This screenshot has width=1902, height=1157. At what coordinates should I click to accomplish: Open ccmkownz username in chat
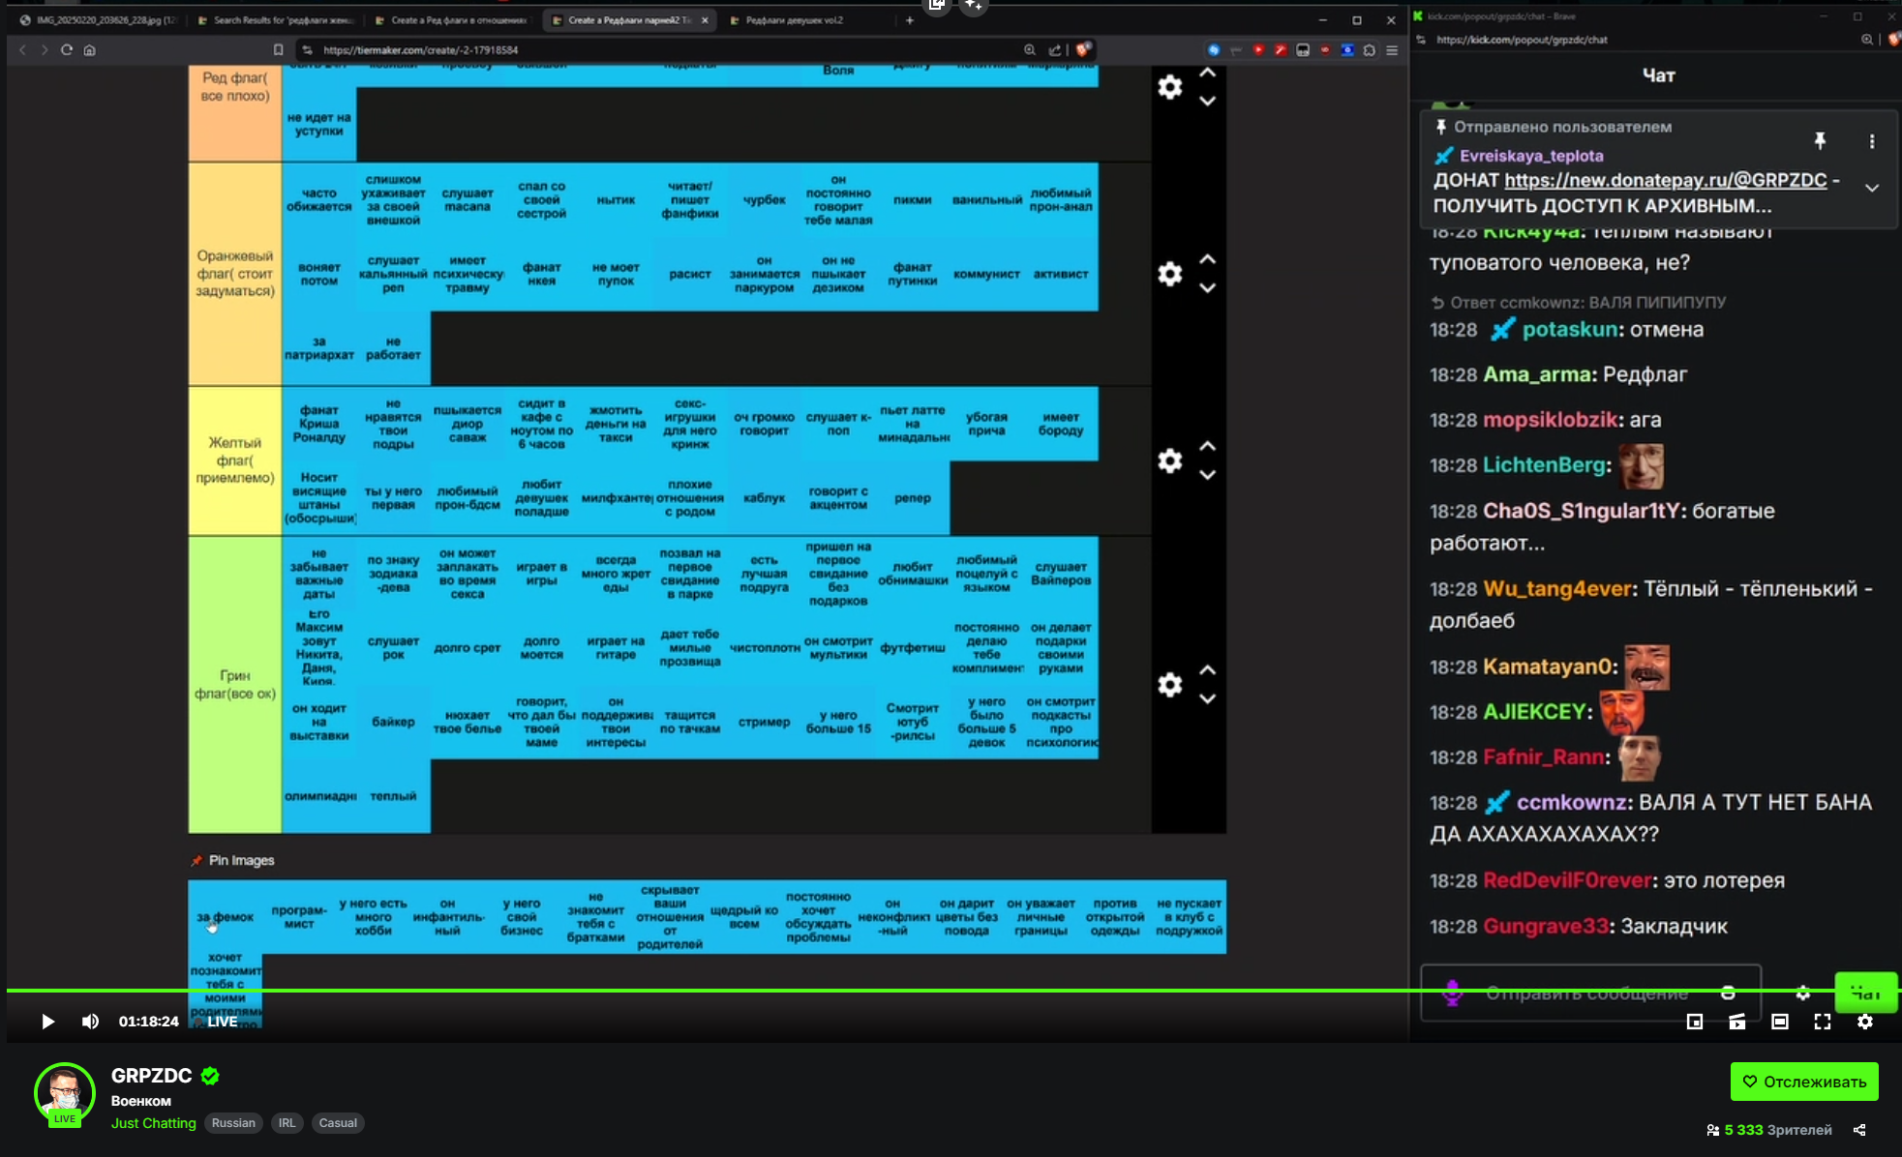pos(1571,802)
